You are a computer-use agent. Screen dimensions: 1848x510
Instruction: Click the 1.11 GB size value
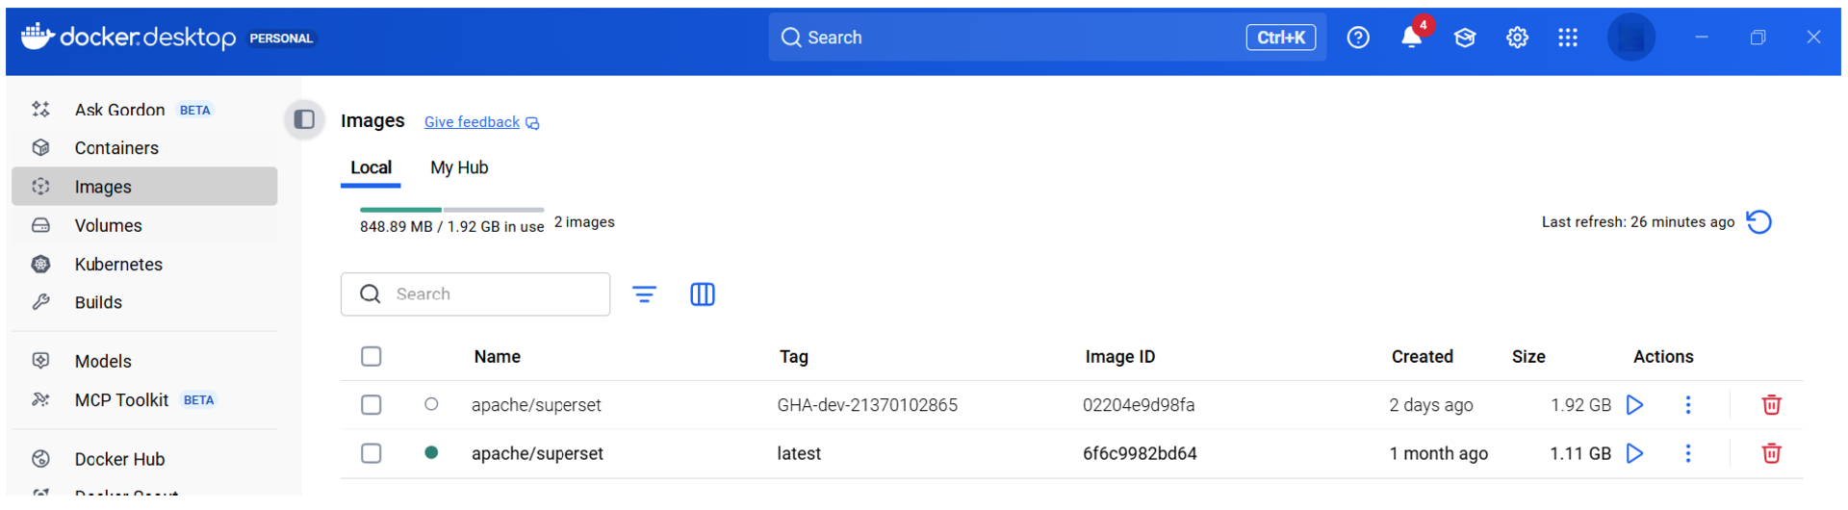[x=1580, y=453]
